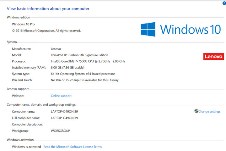226x151 pixels.
Task: Select the Windows 10 Pro edition text
Action: click(x=24, y=24)
